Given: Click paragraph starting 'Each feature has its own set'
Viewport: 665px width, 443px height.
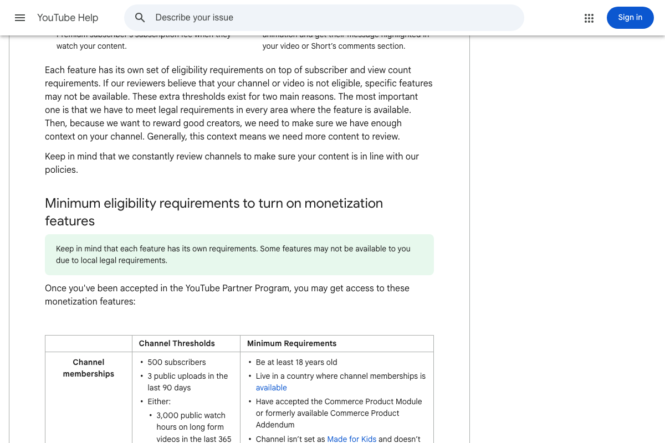Looking at the screenshot, I should pos(239,103).
